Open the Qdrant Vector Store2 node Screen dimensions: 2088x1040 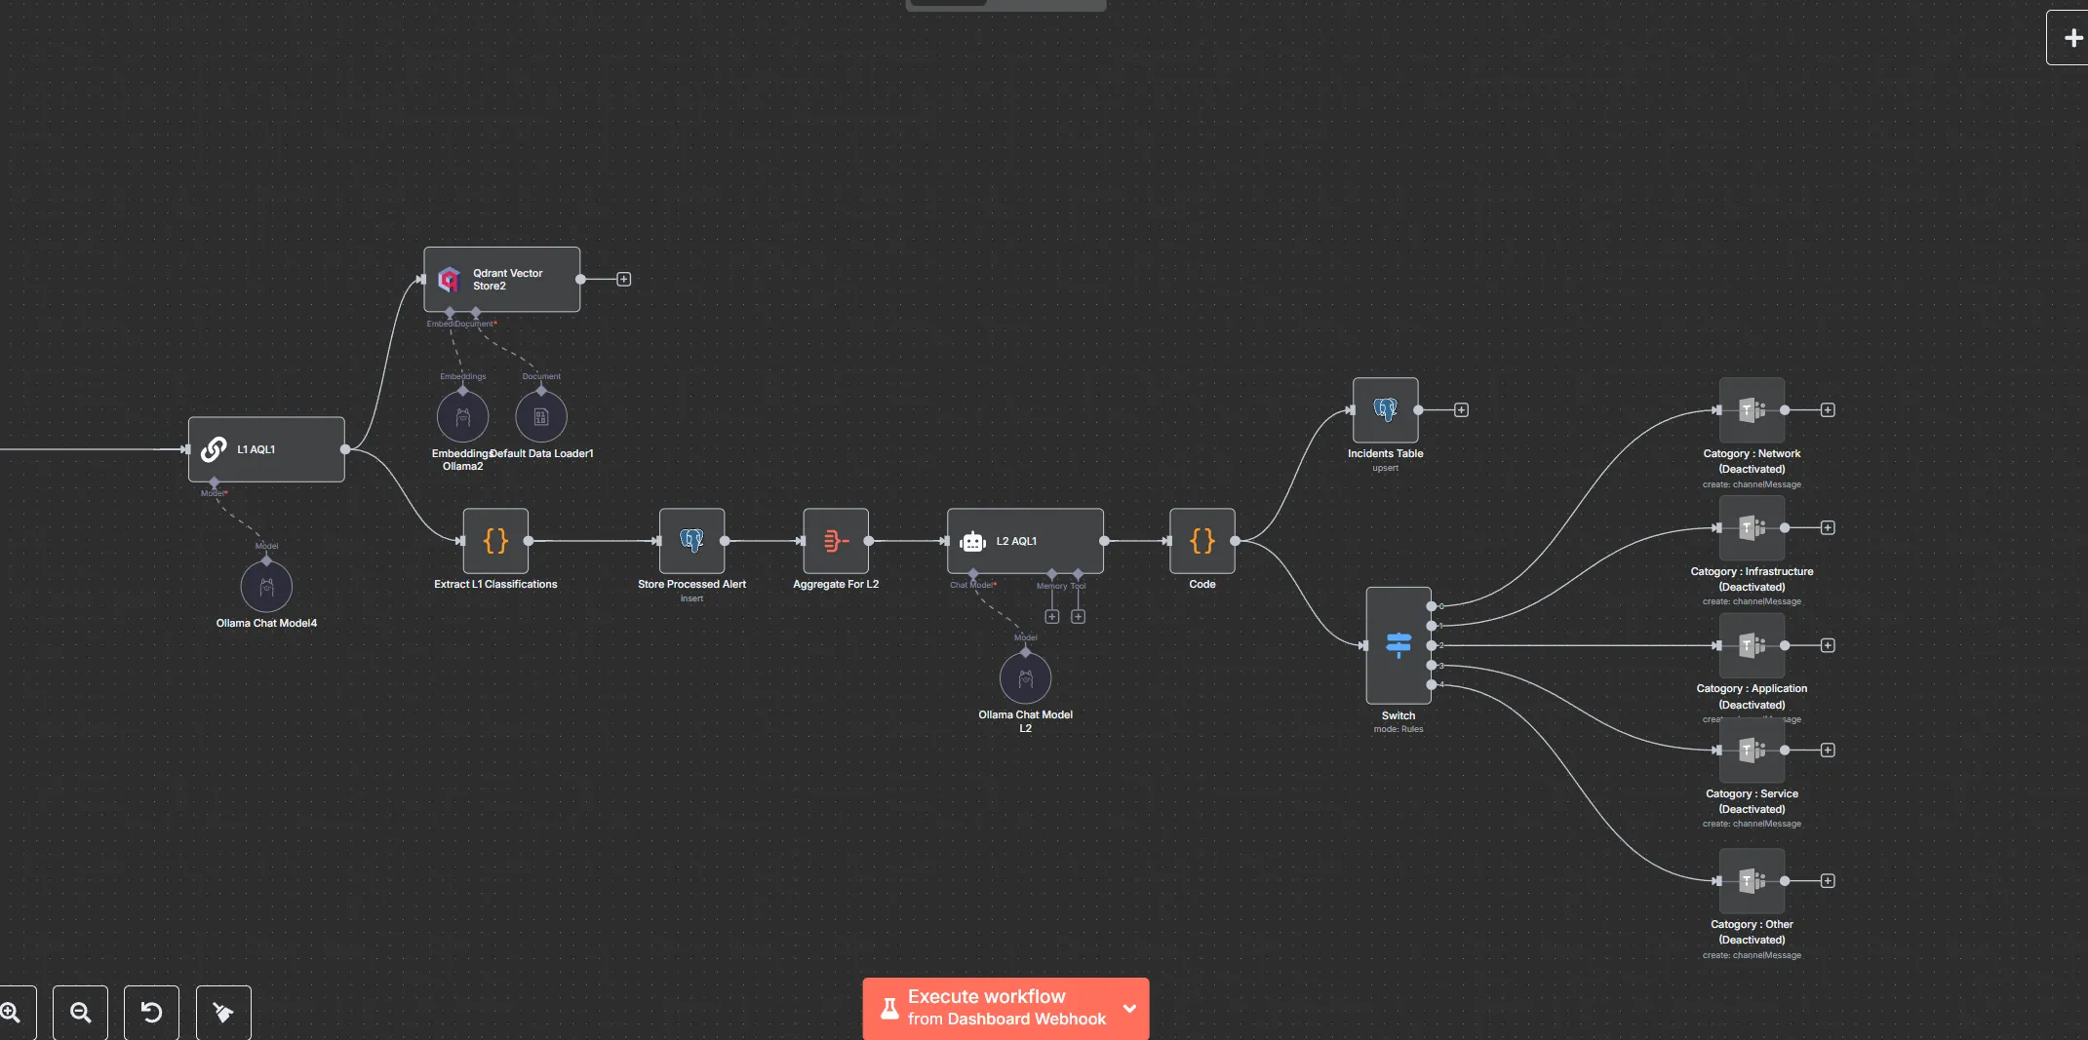[x=501, y=280]
